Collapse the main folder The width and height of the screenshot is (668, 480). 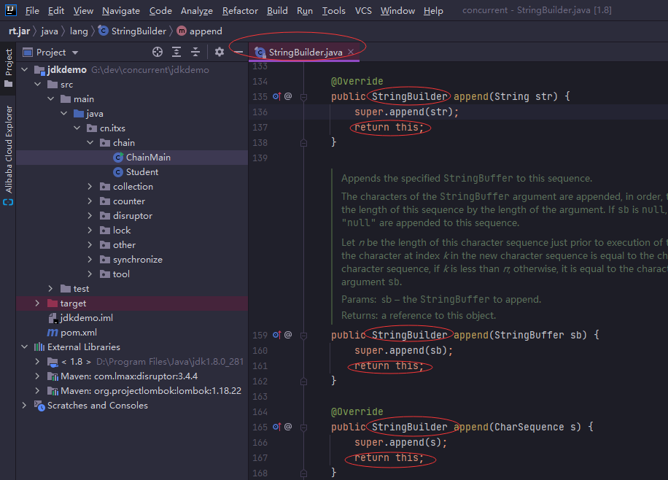(51, 99)
